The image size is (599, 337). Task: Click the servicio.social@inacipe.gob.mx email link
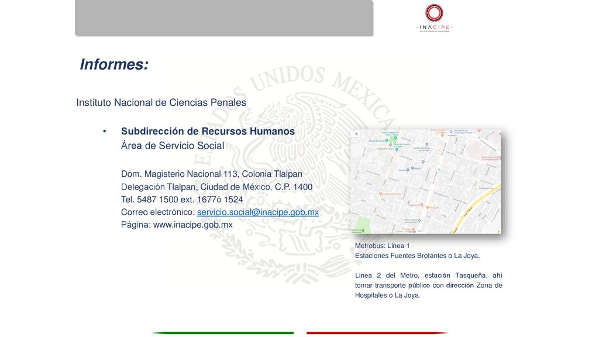[258, 212]
